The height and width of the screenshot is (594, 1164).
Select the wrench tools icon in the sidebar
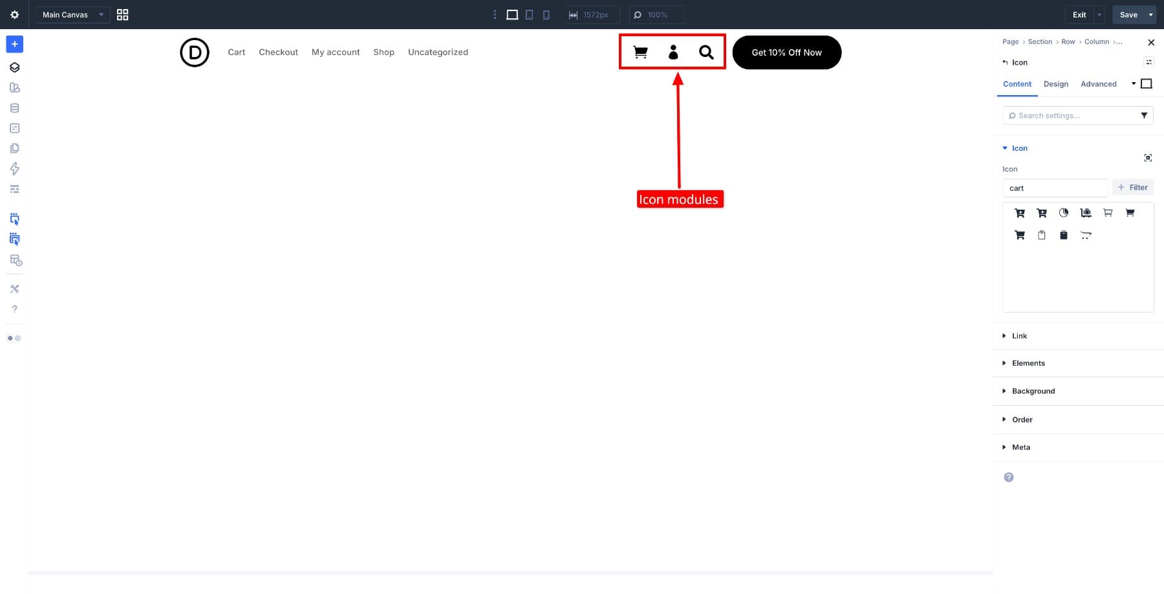pyautogui.click(x=14, y=289)
